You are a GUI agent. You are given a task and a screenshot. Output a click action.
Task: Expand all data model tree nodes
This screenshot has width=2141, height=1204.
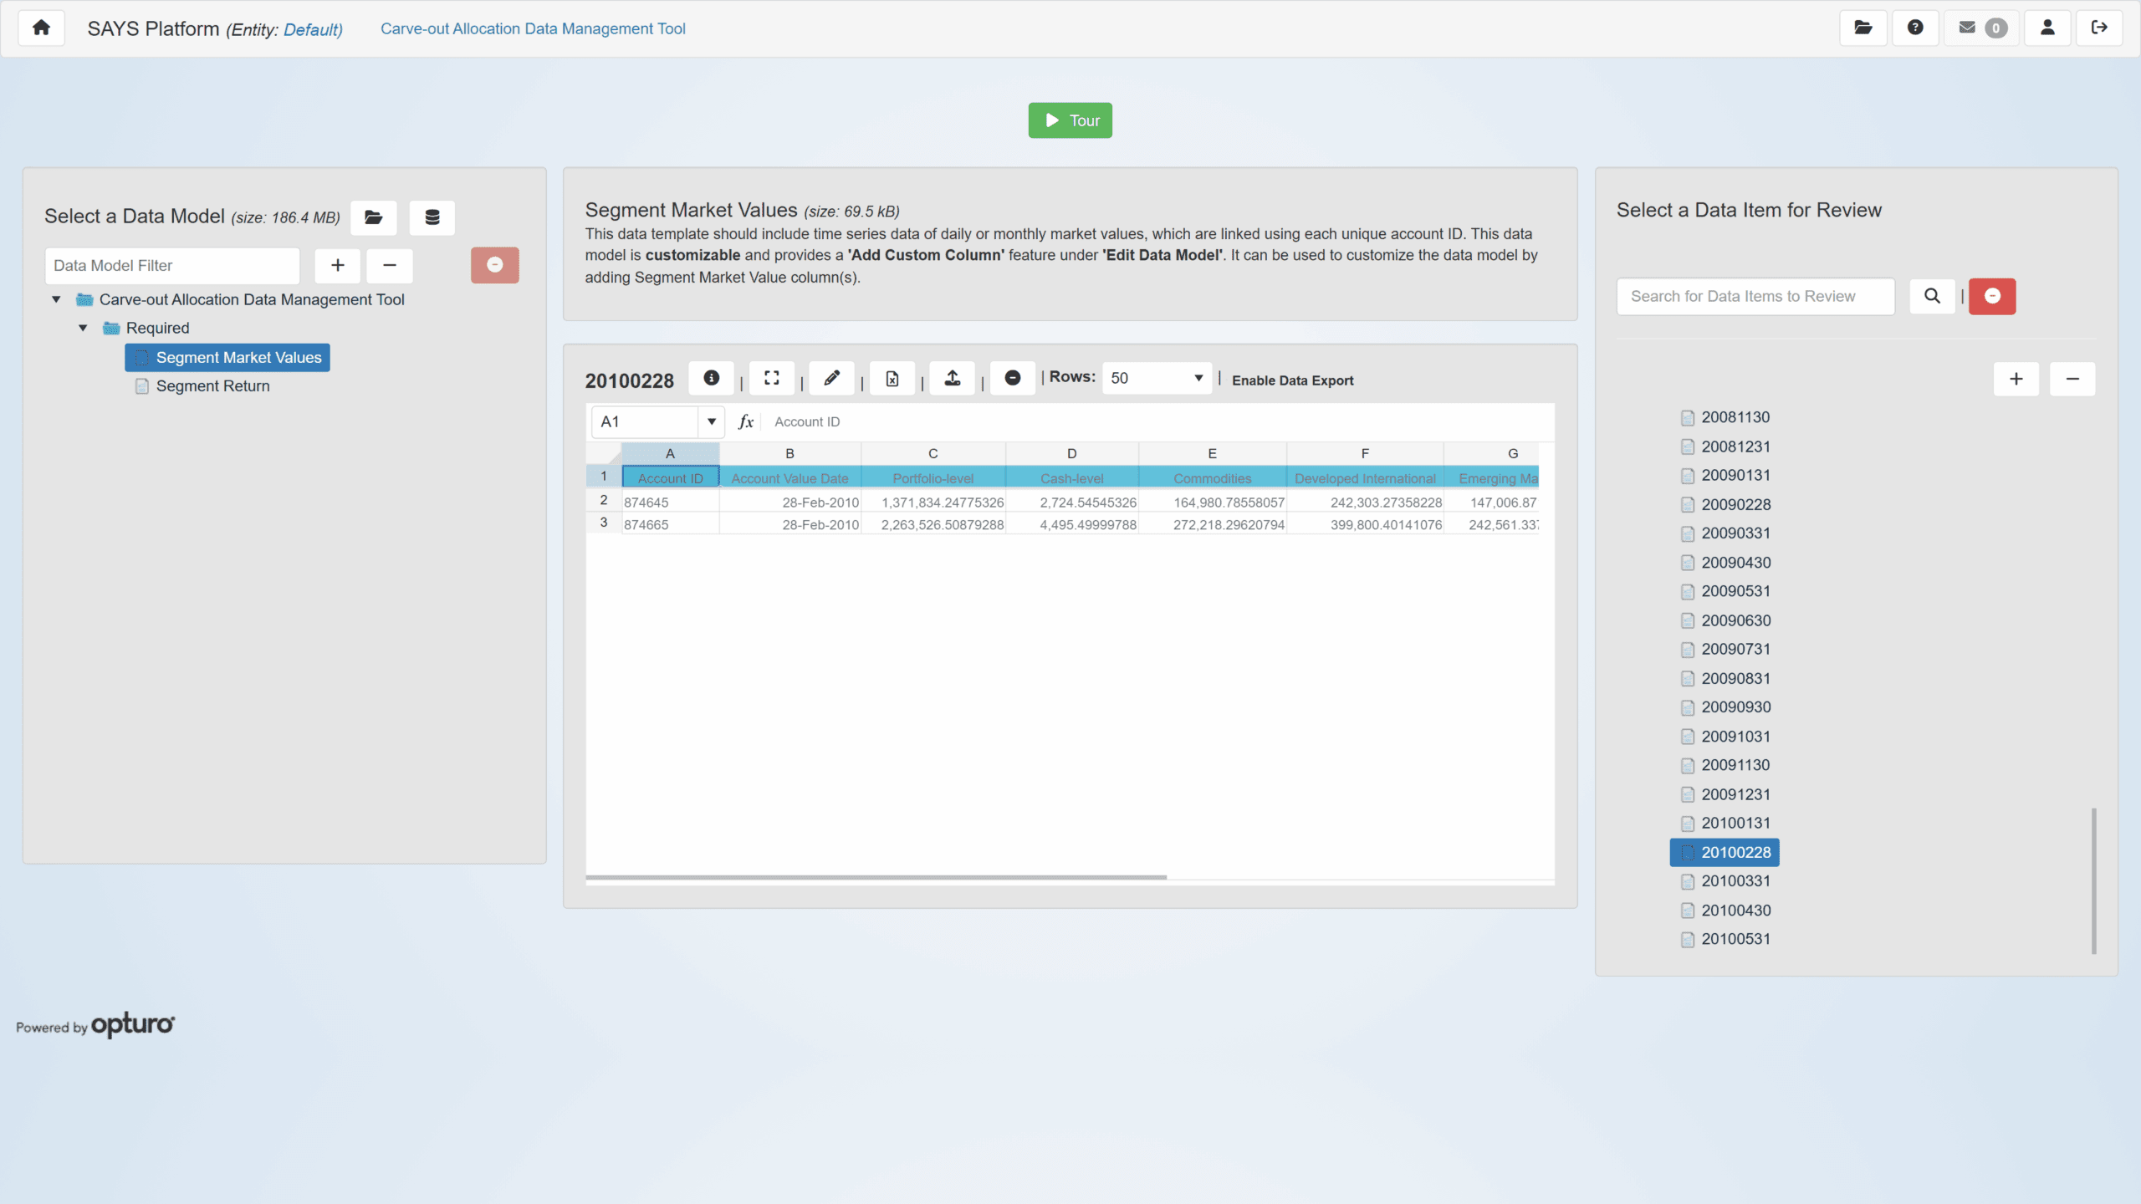tap(338, 265)
